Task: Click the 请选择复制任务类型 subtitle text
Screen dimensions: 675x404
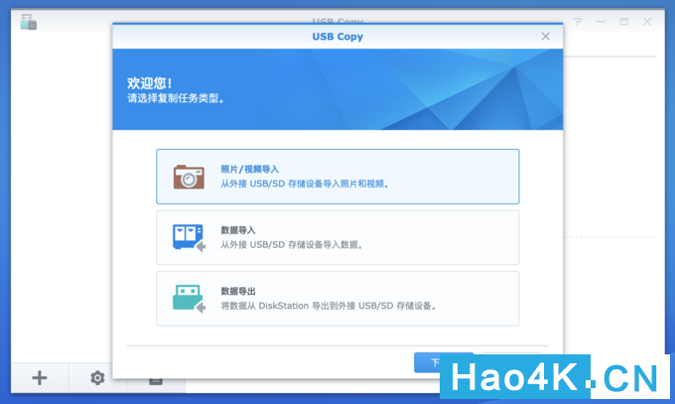Action: click(x=176, y=98)
